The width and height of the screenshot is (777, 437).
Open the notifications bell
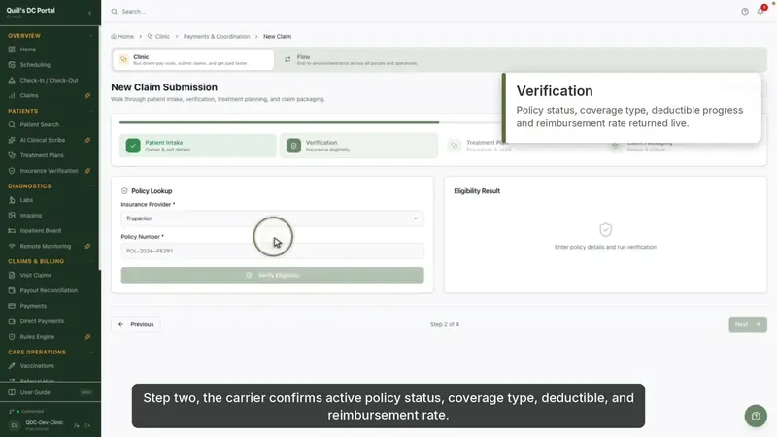tap(760, 12)
